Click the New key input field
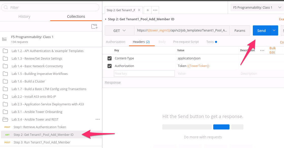The height and width of the screenshot is (148, 284). tap(144, 73)
